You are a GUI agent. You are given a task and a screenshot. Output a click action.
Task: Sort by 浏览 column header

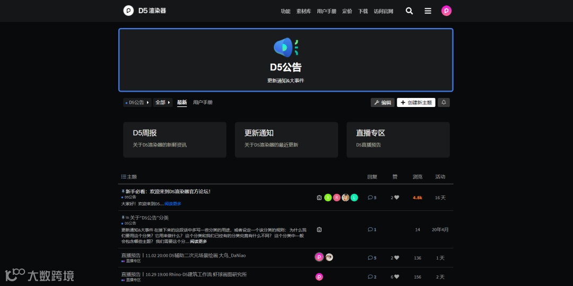[418, 177]
